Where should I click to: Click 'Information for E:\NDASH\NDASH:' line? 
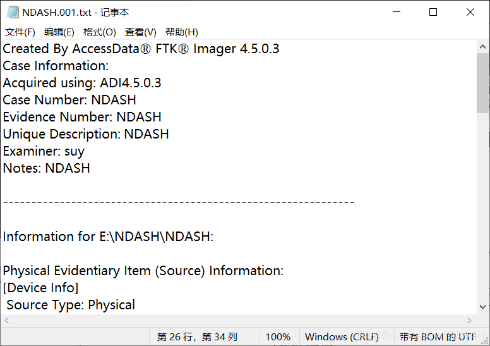(x=108, y=237)
